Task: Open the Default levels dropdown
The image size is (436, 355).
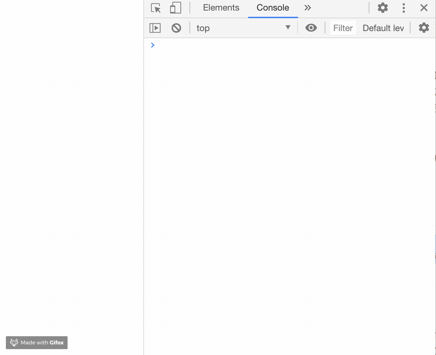Action: 383,28
